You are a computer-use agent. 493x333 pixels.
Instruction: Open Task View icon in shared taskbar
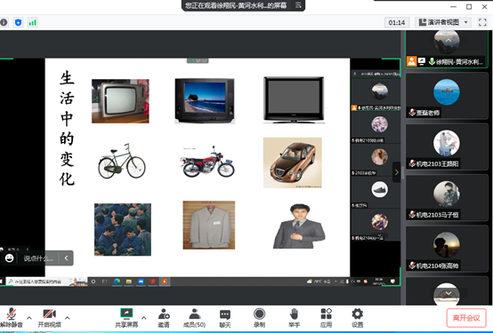105,281
